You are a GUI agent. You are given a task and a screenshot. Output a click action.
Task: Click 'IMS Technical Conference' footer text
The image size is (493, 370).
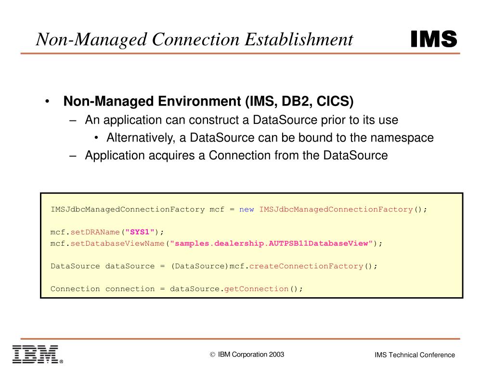click(x=415, y=355)
